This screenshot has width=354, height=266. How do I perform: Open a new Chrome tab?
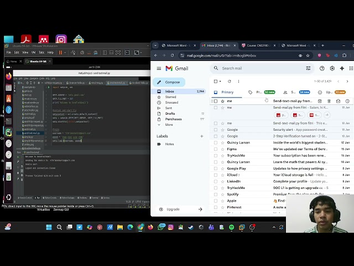pyautogui.click(x=322, y=45)
